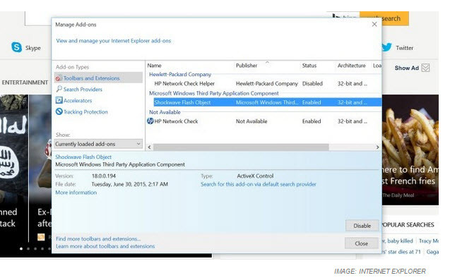The height and width of the screenshot is (280, 450).
Task: Click the Accelerators arrow icon
Action: [x=59, y=100]
